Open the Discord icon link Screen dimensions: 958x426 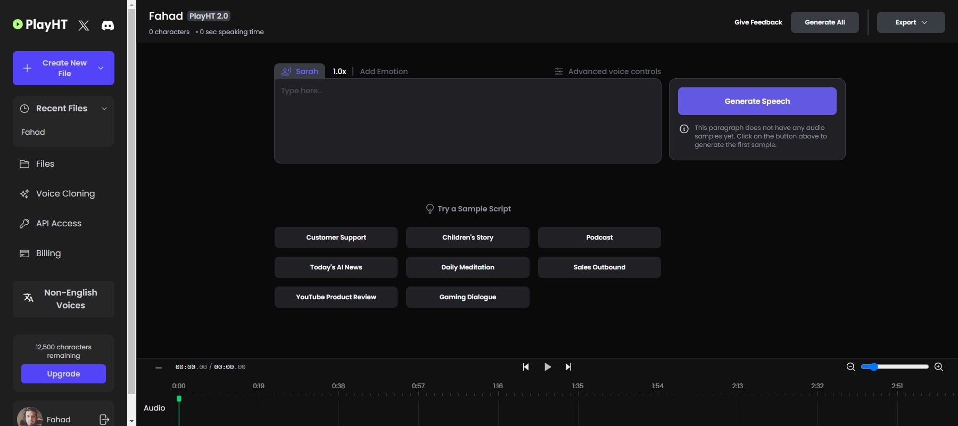point(108,25)
